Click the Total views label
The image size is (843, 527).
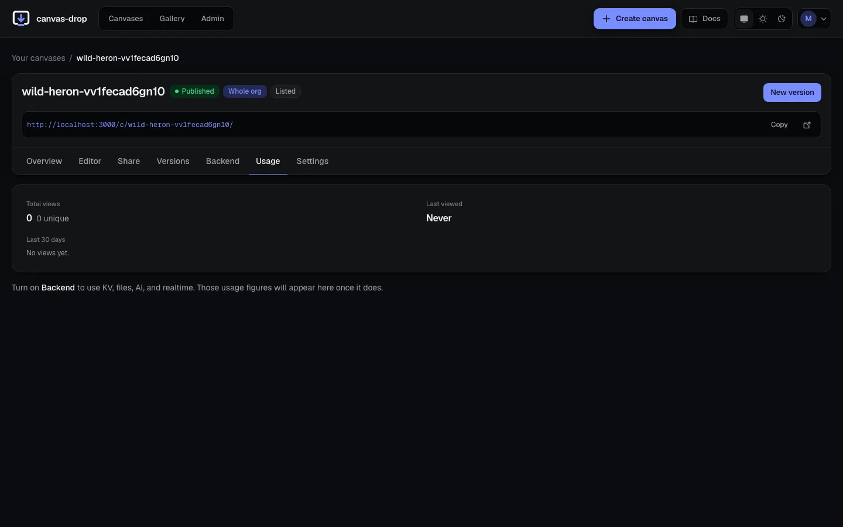[x=43, y=204]
